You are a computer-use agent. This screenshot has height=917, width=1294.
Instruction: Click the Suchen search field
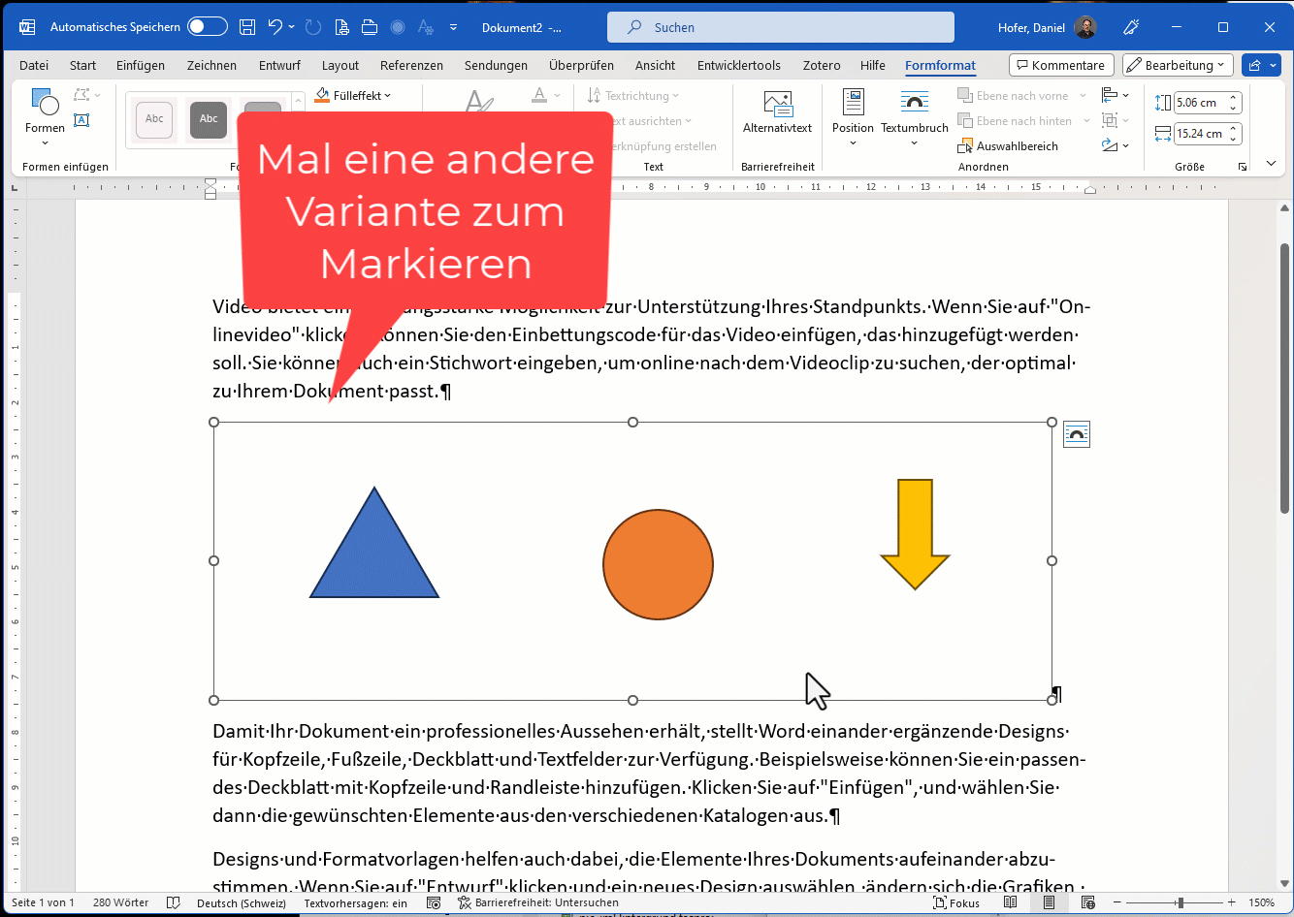coord(780,27)
